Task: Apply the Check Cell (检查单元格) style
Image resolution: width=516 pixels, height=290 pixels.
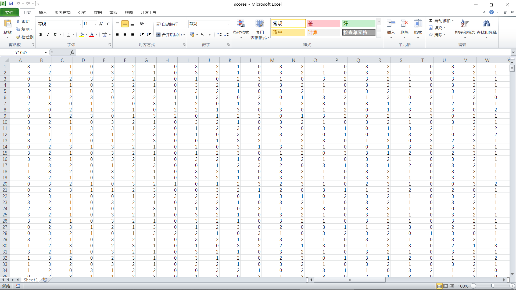Action: tap(358, 32)
